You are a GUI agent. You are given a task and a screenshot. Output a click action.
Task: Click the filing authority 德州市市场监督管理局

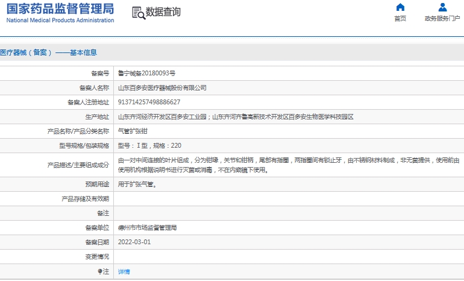(x=147, y=228)
